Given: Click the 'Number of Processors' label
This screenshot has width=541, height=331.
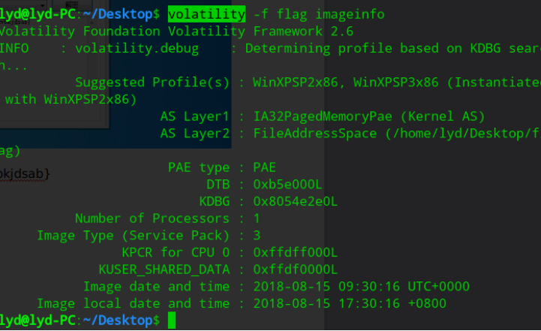Looking at the screenshot, I should (152, 218).
